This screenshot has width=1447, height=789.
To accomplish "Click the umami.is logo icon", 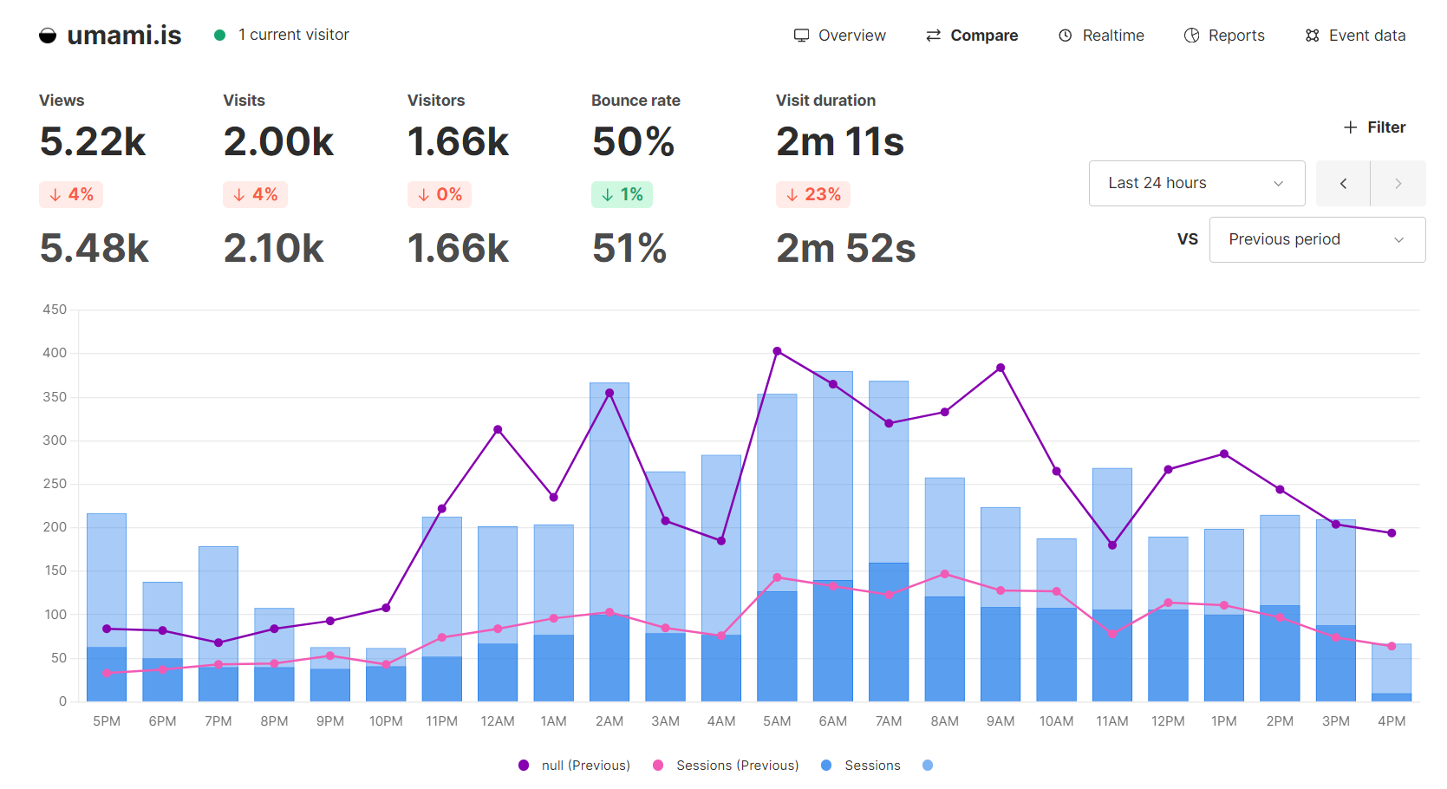I will [49, 35].
